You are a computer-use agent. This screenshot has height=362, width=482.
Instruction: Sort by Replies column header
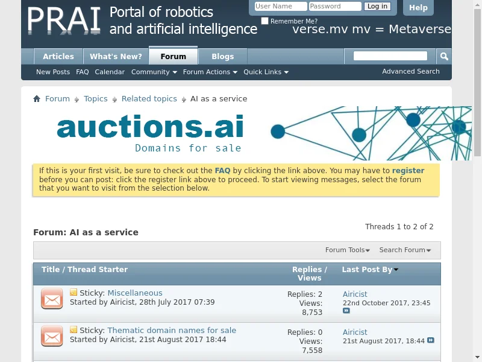307,270
